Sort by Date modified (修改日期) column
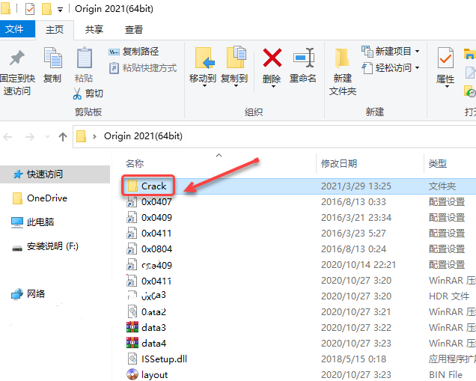This screenshot has width=476, height=381. click(339, 164)
